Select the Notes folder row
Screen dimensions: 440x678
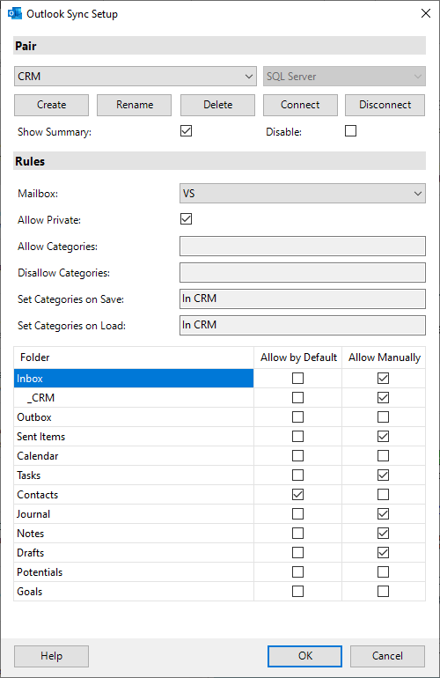(134, 533)
